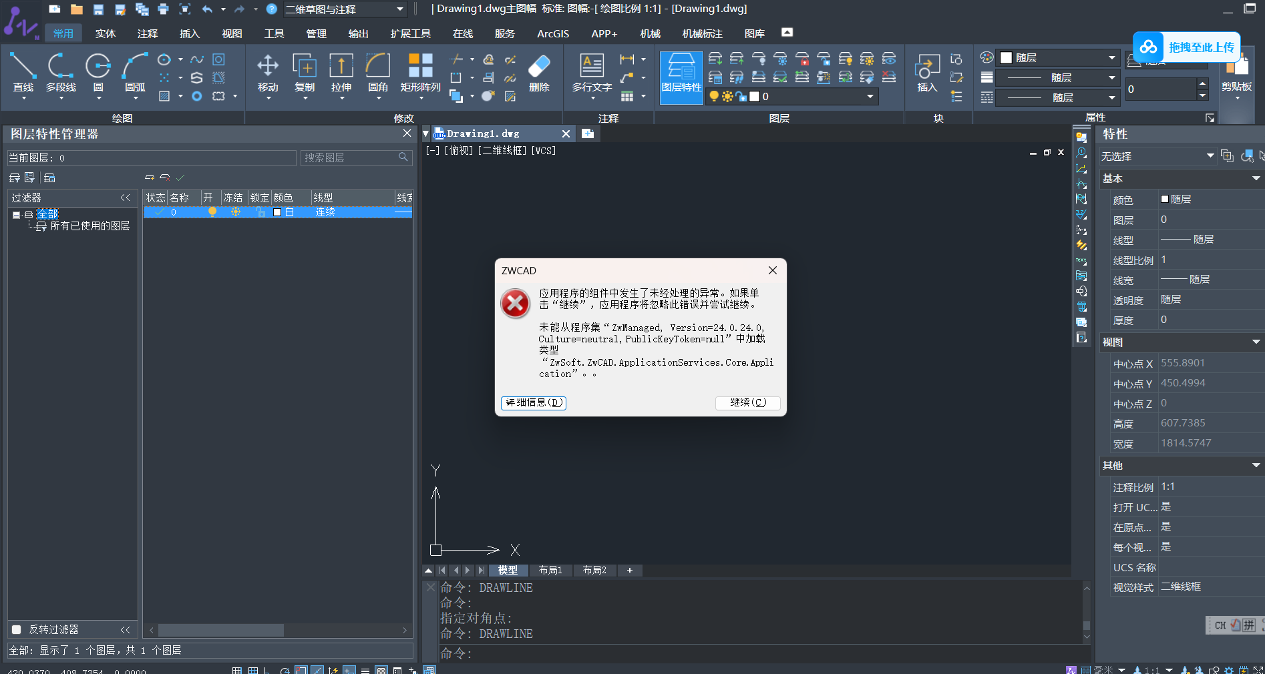Click the delete layer icon in the layer manager
Image resolution: width=1265 pixels, height=674 pixels.
164,178
